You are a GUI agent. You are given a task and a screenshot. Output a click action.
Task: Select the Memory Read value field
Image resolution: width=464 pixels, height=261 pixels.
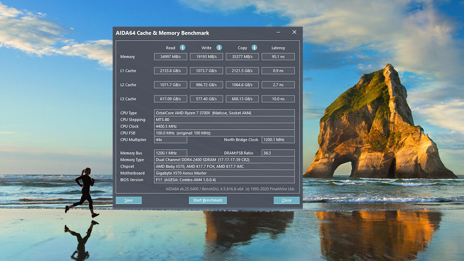pyautogui.click(x=170, y=57)
